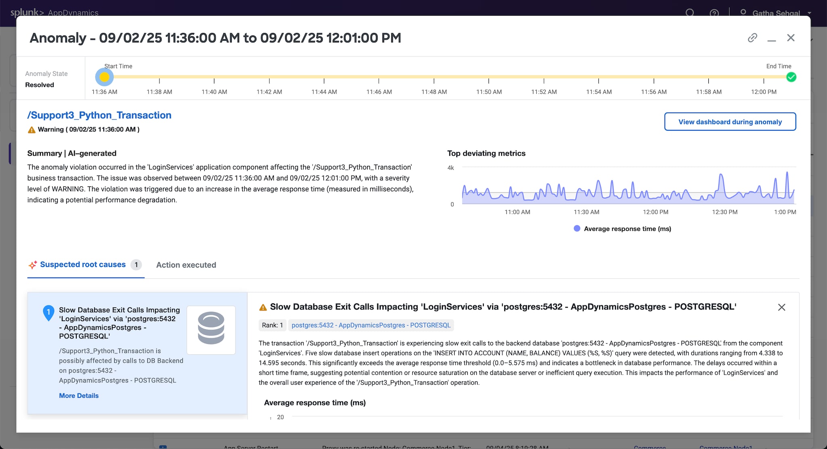827x449 pixels.
Task: Close the anomaly details dialog
Action: pyautogui.click(x=791, y=38)
